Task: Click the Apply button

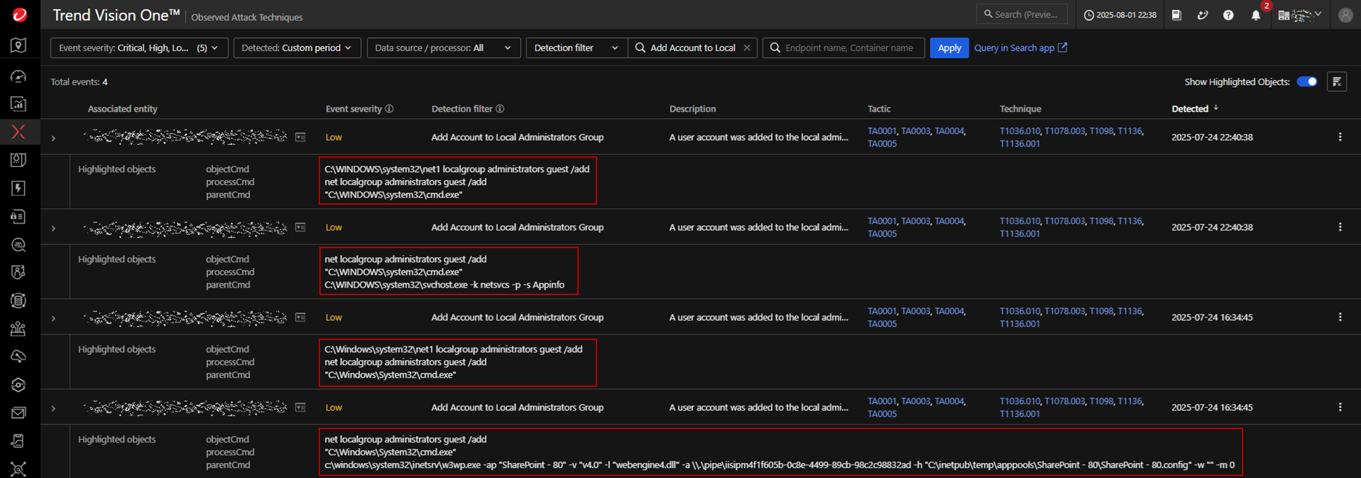Action: pyautogui.click(x=949, y=48)
